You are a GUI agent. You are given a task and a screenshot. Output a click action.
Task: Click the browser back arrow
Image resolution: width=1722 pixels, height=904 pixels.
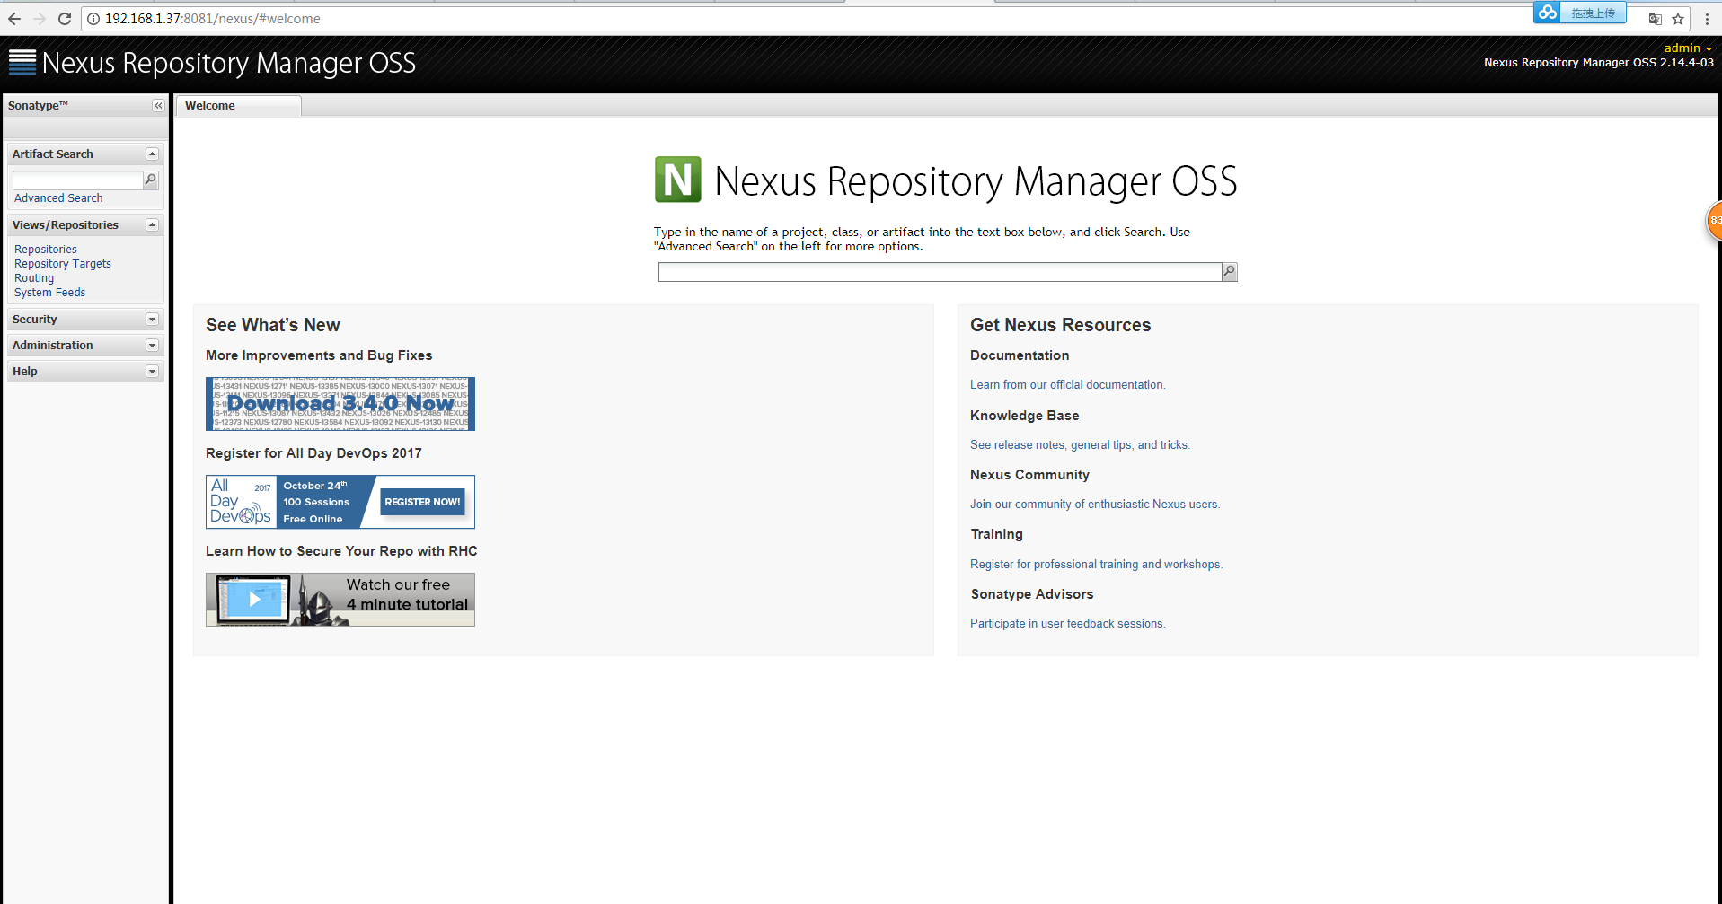tap(14, 19)
